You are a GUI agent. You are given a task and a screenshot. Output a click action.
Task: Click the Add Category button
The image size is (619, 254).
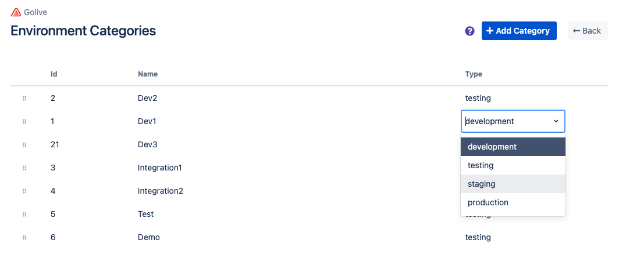click(519, 31)
